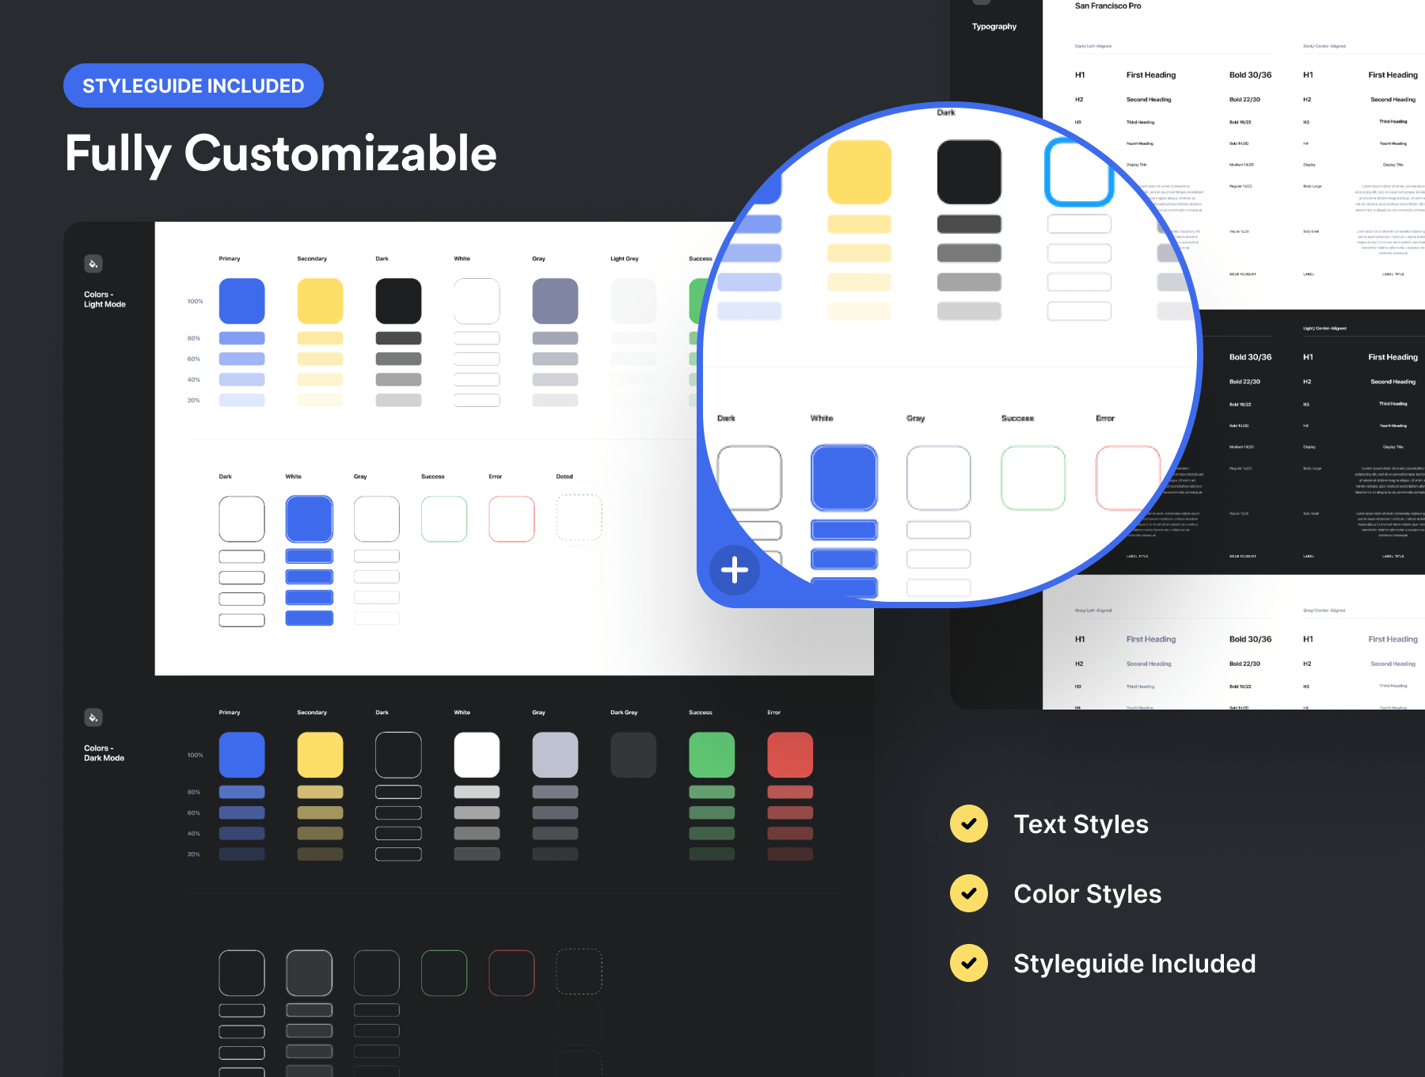Screen dimensions: 1425x1077
Task: Choose the Gray swatch in Light Mode
Action: (555, 301)
